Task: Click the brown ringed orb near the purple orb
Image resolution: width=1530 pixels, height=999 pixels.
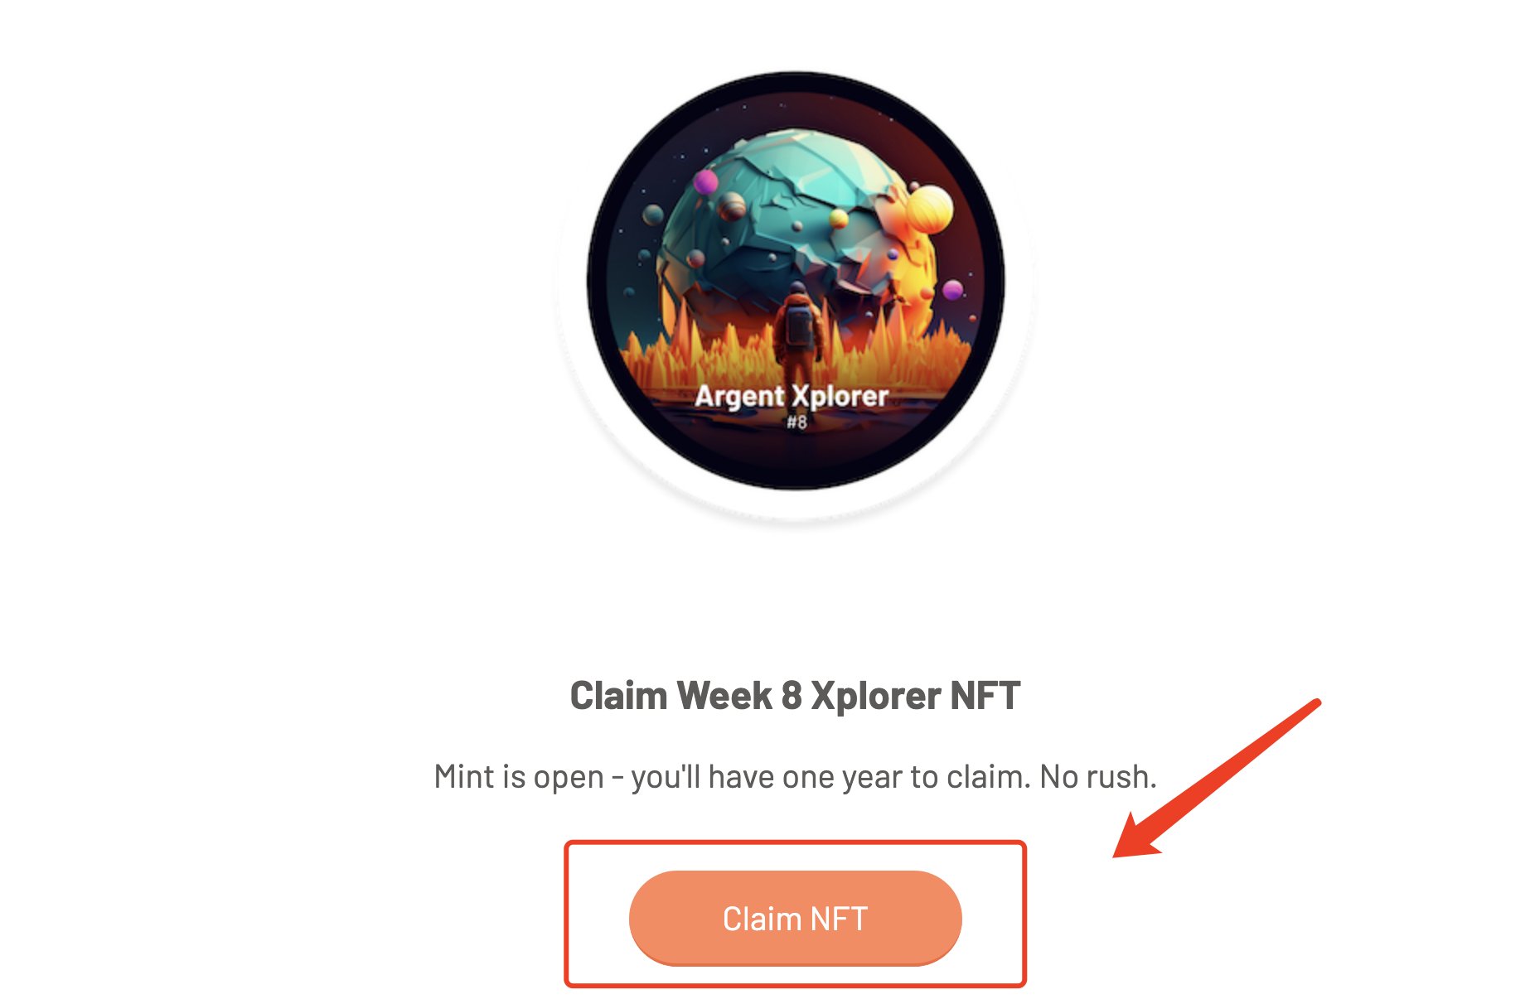Action: point(732,207)
